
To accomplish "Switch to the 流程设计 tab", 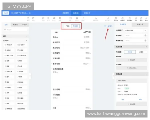I will tap(87, 13).
